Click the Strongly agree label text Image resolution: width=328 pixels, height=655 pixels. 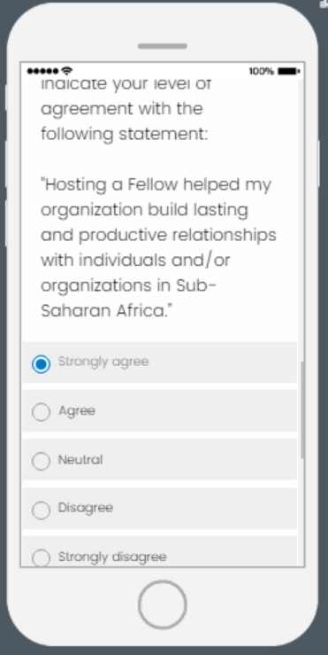click(103, 362)
